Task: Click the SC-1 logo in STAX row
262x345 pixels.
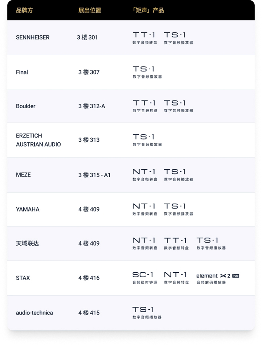Action: 143,275
